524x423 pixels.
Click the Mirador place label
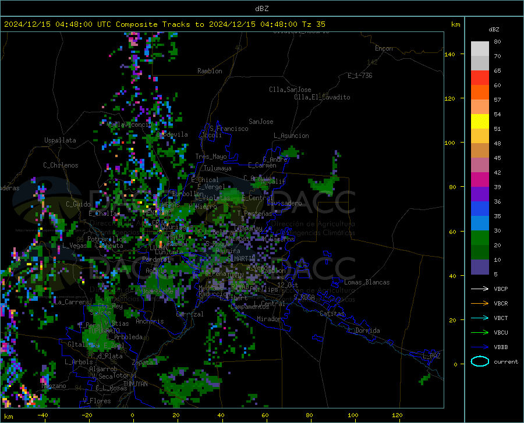[269, 319]
